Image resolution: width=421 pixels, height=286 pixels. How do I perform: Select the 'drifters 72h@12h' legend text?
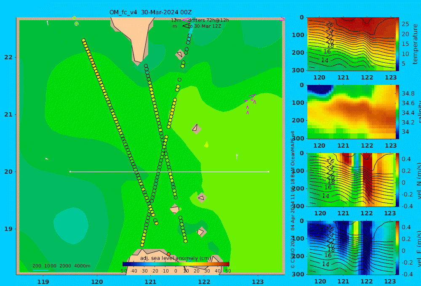[208, 20]
